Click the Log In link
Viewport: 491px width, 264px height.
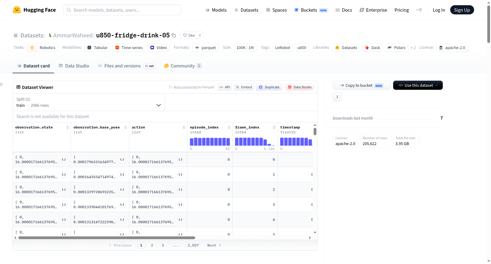(439, 10)
